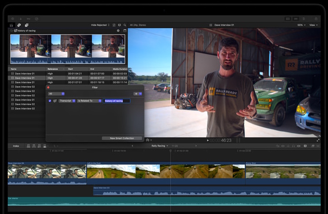Click the clip appearance filmstrip icon
This screenshot has width=328, height=214.
click(x=119, y=25)
